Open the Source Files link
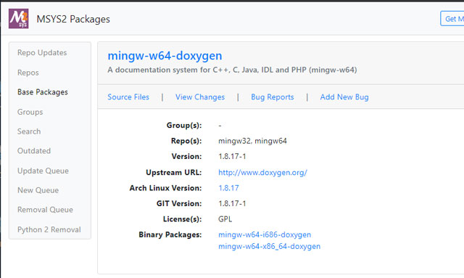 [128, 97]
